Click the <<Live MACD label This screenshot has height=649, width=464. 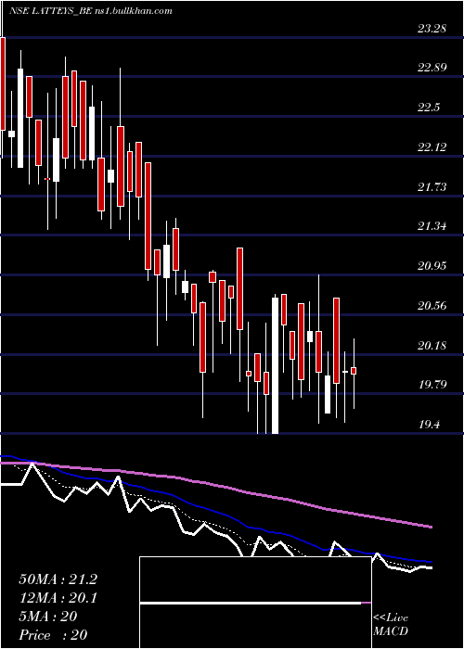click(x=391, y=625)
